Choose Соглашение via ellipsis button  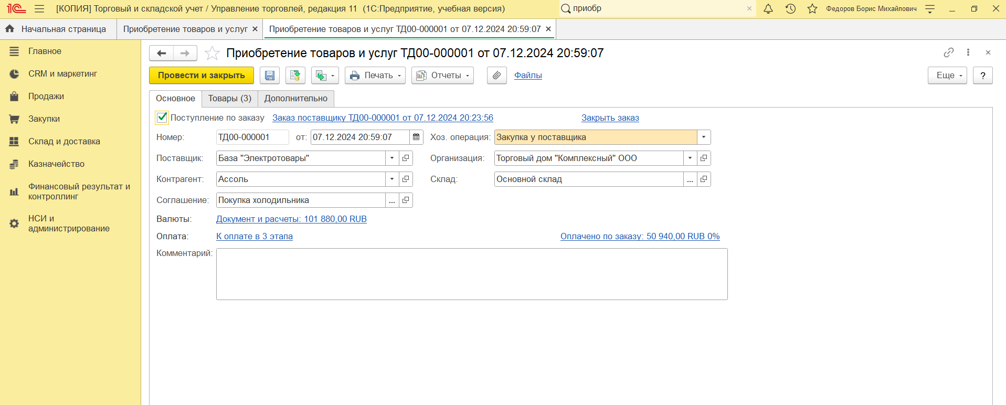392,200
